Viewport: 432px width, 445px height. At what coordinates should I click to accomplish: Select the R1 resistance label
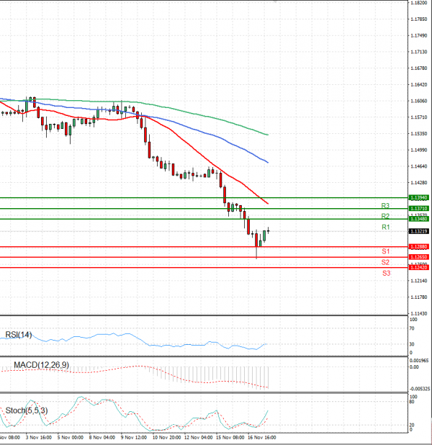pyautogui.click(x=386, y=228)
